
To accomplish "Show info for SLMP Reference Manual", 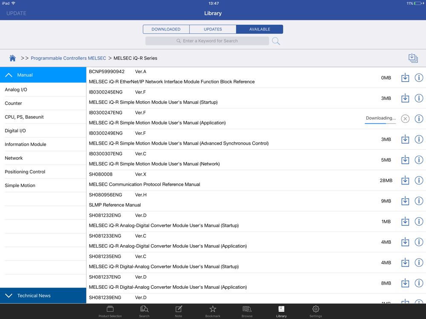I will coord(419,201).
